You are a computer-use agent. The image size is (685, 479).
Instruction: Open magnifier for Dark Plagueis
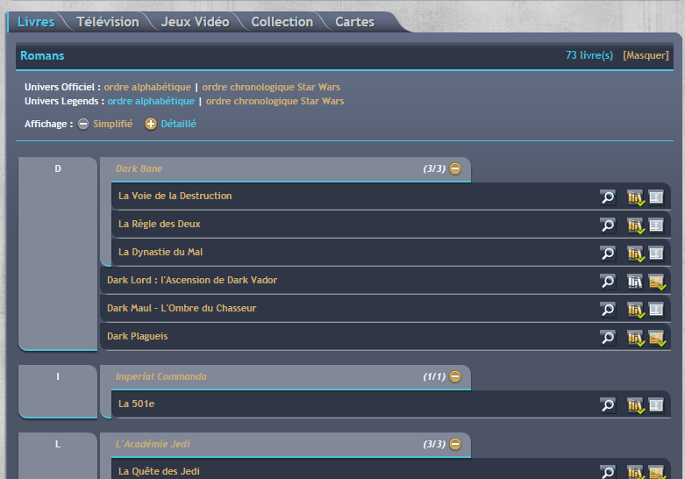(x=608, y=337)
